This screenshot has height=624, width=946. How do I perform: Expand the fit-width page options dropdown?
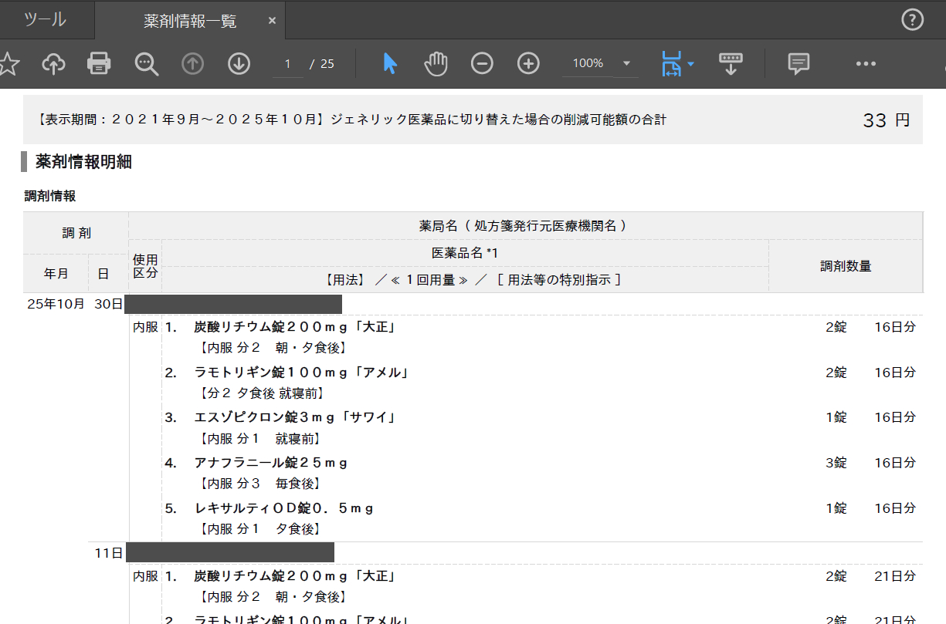click(x=690, y=64)
